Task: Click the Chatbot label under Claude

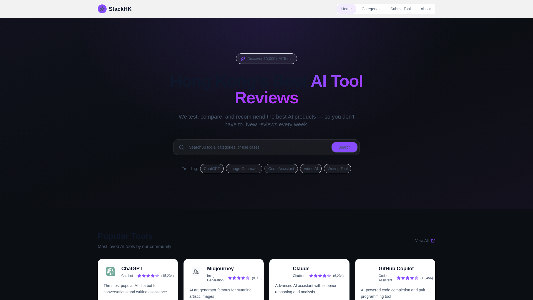Action: click(299, 276)
